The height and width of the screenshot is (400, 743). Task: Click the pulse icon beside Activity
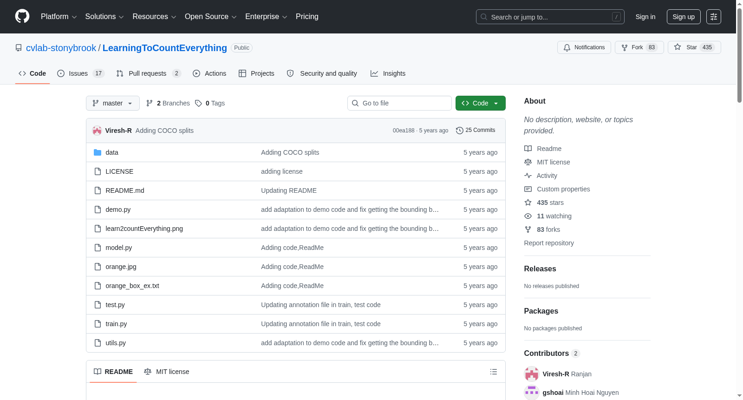point(528,176)
